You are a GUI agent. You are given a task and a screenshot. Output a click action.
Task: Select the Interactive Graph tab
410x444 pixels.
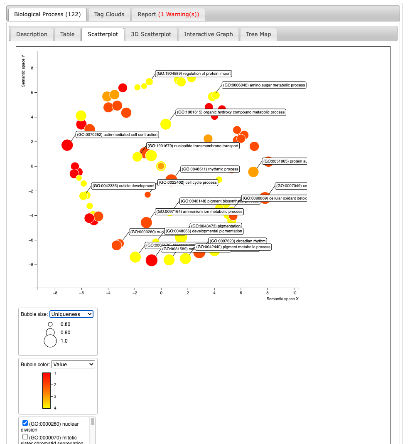pyautogui.click(x=209, y=34)
